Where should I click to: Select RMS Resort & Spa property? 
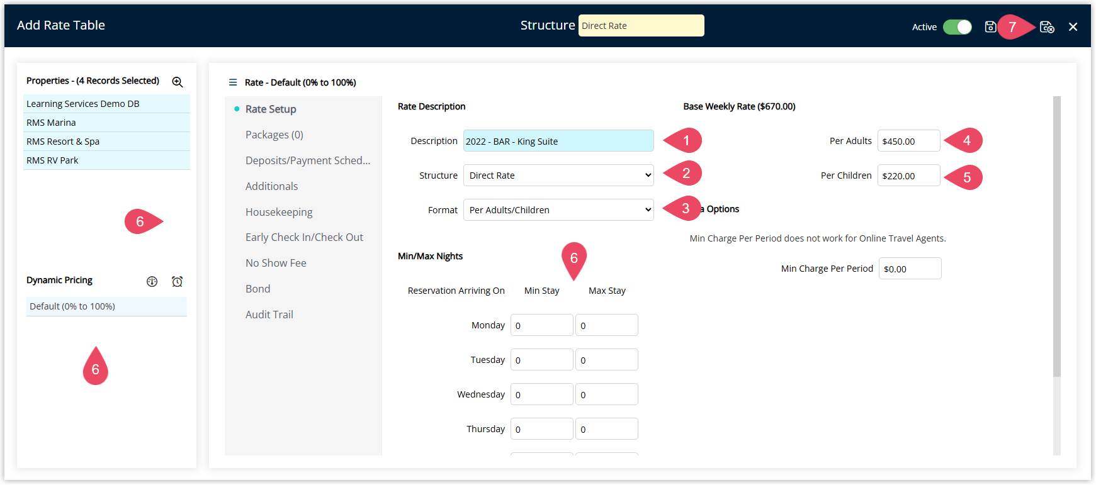(x=106, y=142)
